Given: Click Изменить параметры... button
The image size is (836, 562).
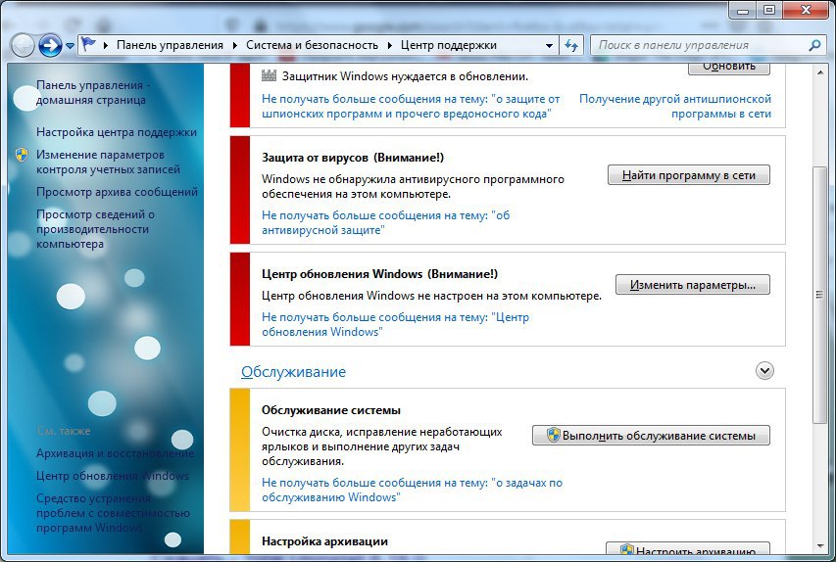Looking at the screenshot, I should pos(693,285).
